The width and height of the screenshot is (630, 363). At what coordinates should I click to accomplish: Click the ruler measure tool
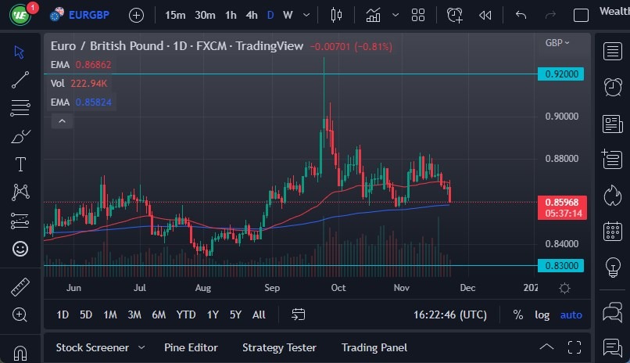click(x=20, y=287)
